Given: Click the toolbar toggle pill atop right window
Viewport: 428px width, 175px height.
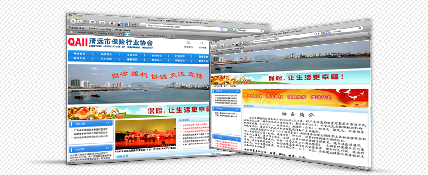Looking at the screenshot, I should coord(367,22).
